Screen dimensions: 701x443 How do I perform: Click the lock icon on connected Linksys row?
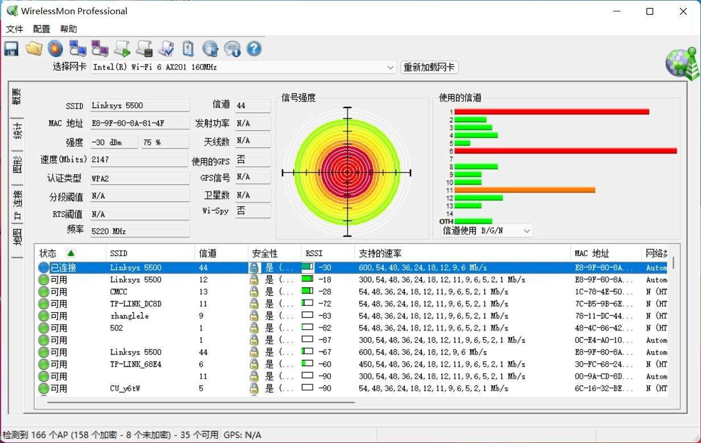254,267
